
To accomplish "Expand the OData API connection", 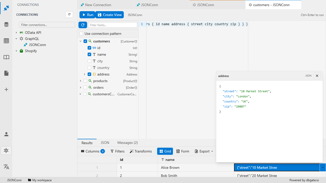I will coord(16,33).
